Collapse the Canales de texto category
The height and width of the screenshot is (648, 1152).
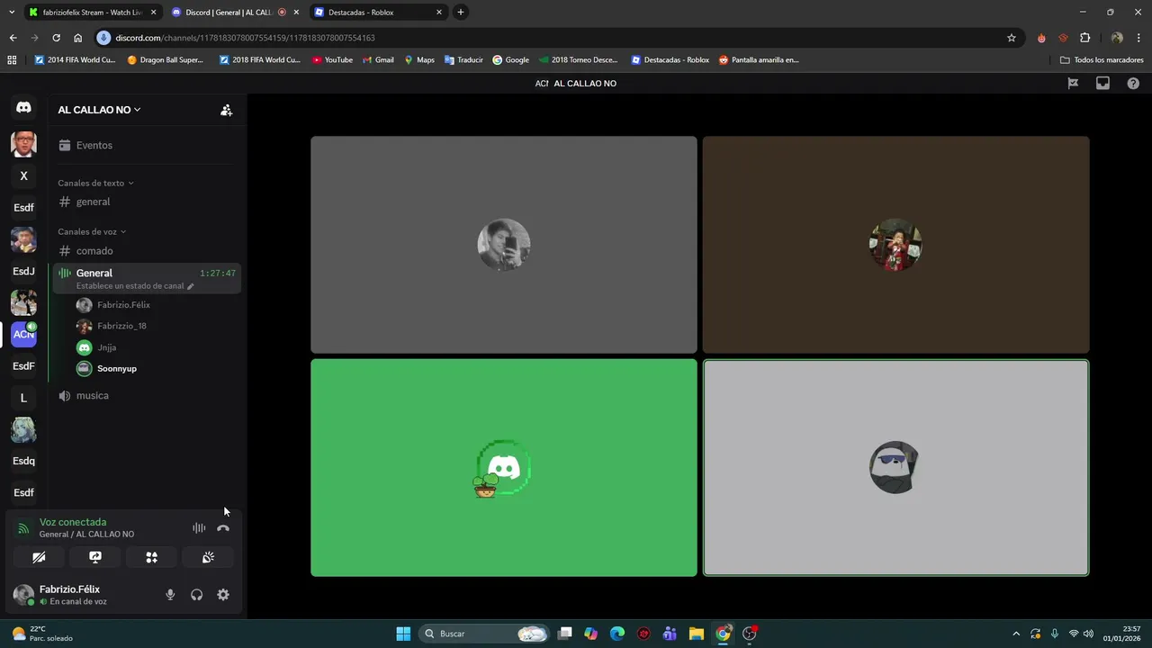click(95, 183)
